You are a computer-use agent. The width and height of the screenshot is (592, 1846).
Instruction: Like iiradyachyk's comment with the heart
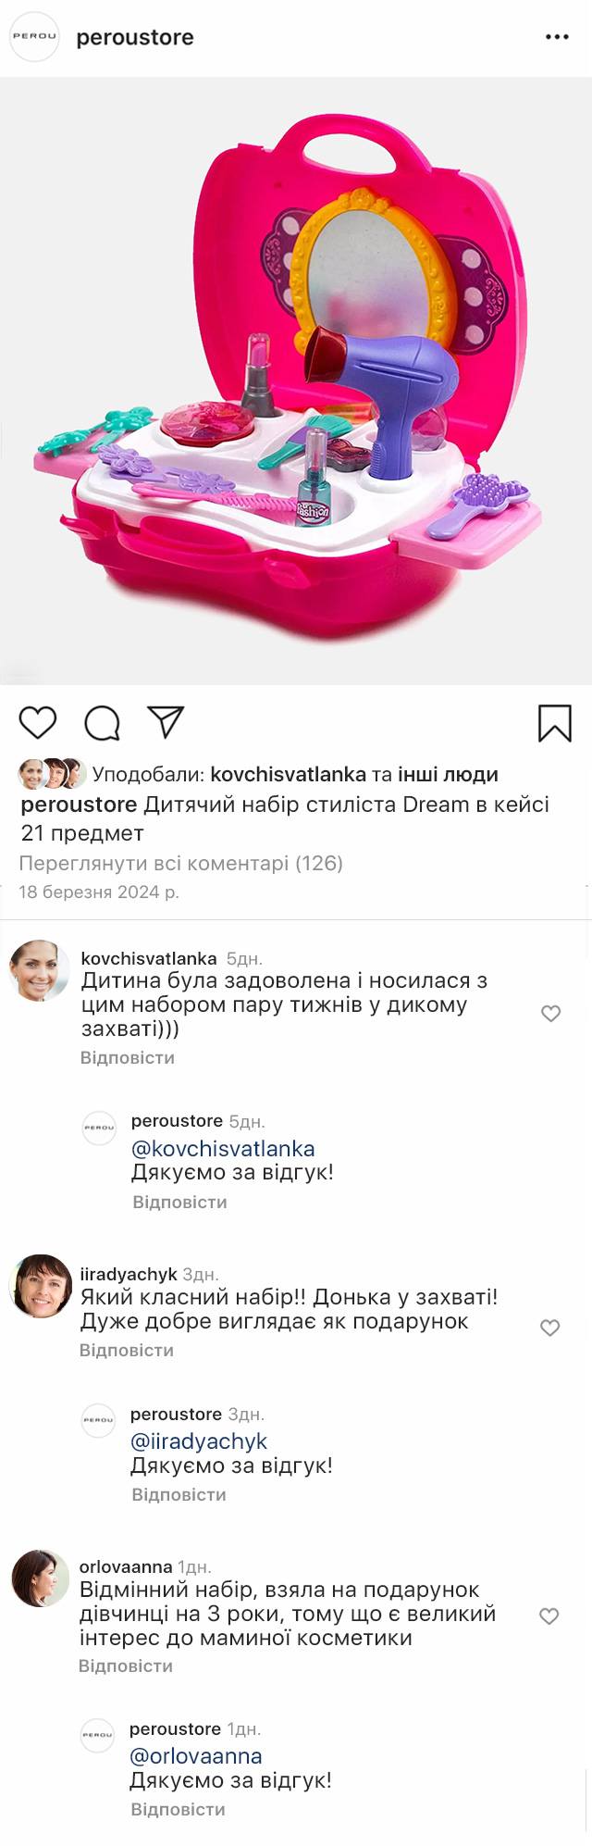550,1328
